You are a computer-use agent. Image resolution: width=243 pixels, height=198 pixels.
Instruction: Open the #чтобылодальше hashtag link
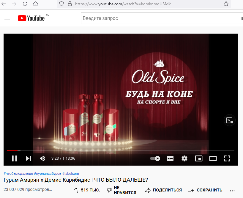18,174
